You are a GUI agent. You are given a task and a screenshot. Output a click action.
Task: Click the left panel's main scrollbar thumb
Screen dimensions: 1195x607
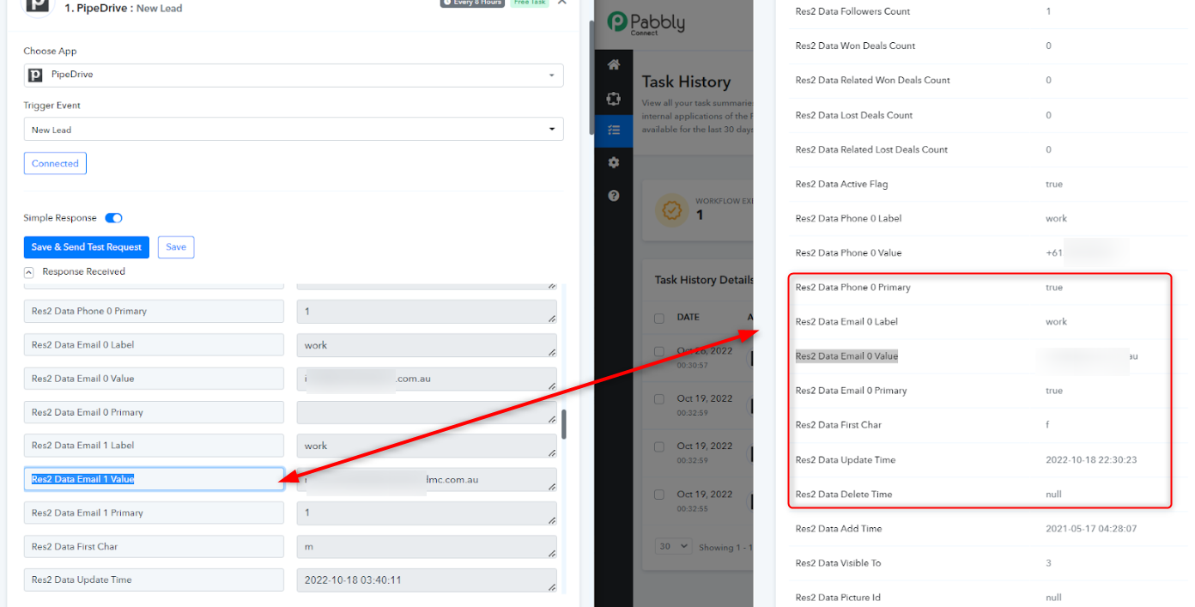[x=591, y=77]
